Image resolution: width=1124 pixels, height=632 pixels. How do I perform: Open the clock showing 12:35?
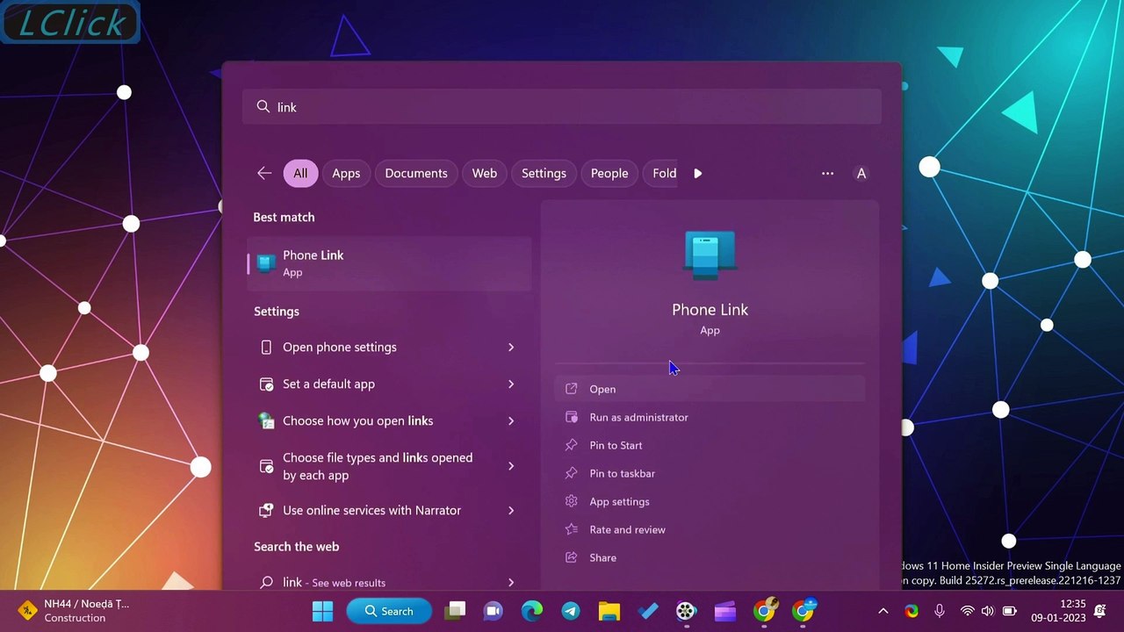coord(1058,611)
